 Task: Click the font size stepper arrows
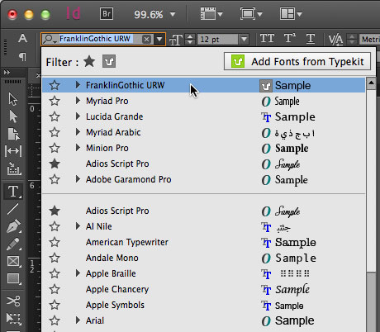coord(190,39)
